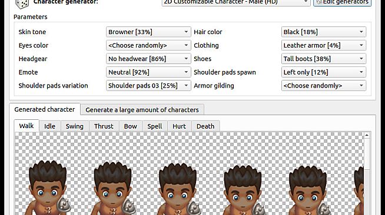The image size is (385, 215).
Task: Click the Shoulder pads spawn label
Action: point(225,72)
